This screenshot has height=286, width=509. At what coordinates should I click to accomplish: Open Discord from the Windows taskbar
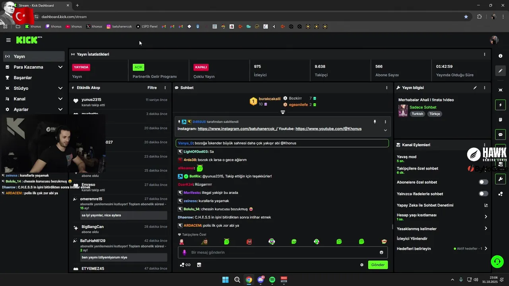click(261, 280)
